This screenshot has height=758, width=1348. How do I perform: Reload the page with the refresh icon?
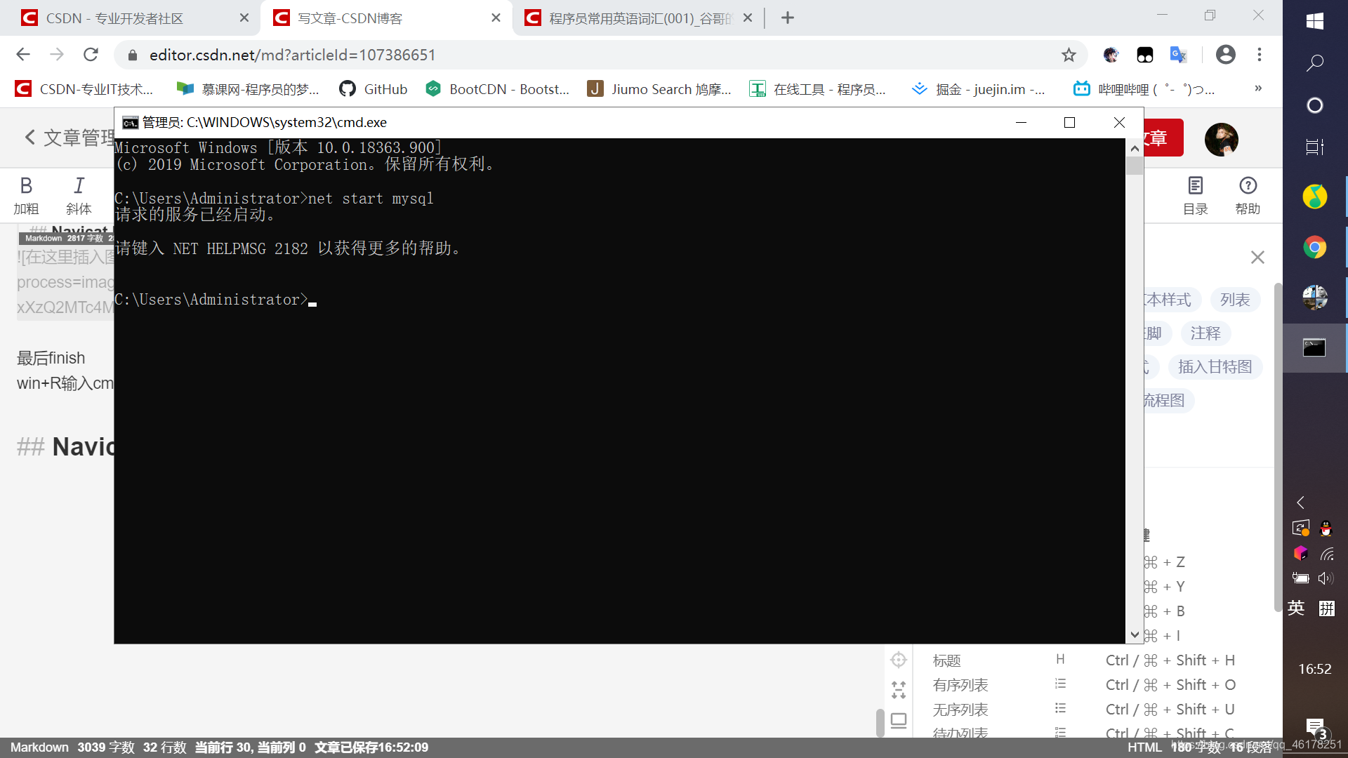(x=91, y=55)
